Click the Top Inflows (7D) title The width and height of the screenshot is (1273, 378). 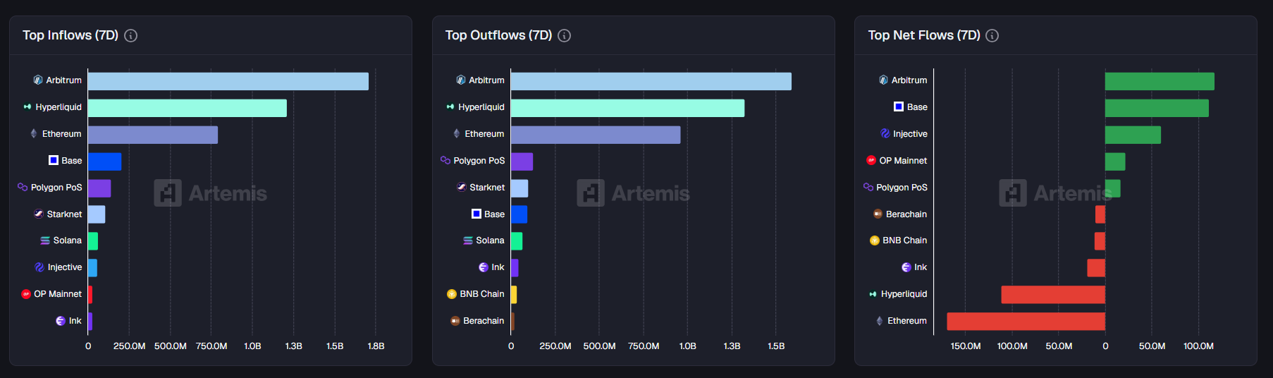pos(70,35)
